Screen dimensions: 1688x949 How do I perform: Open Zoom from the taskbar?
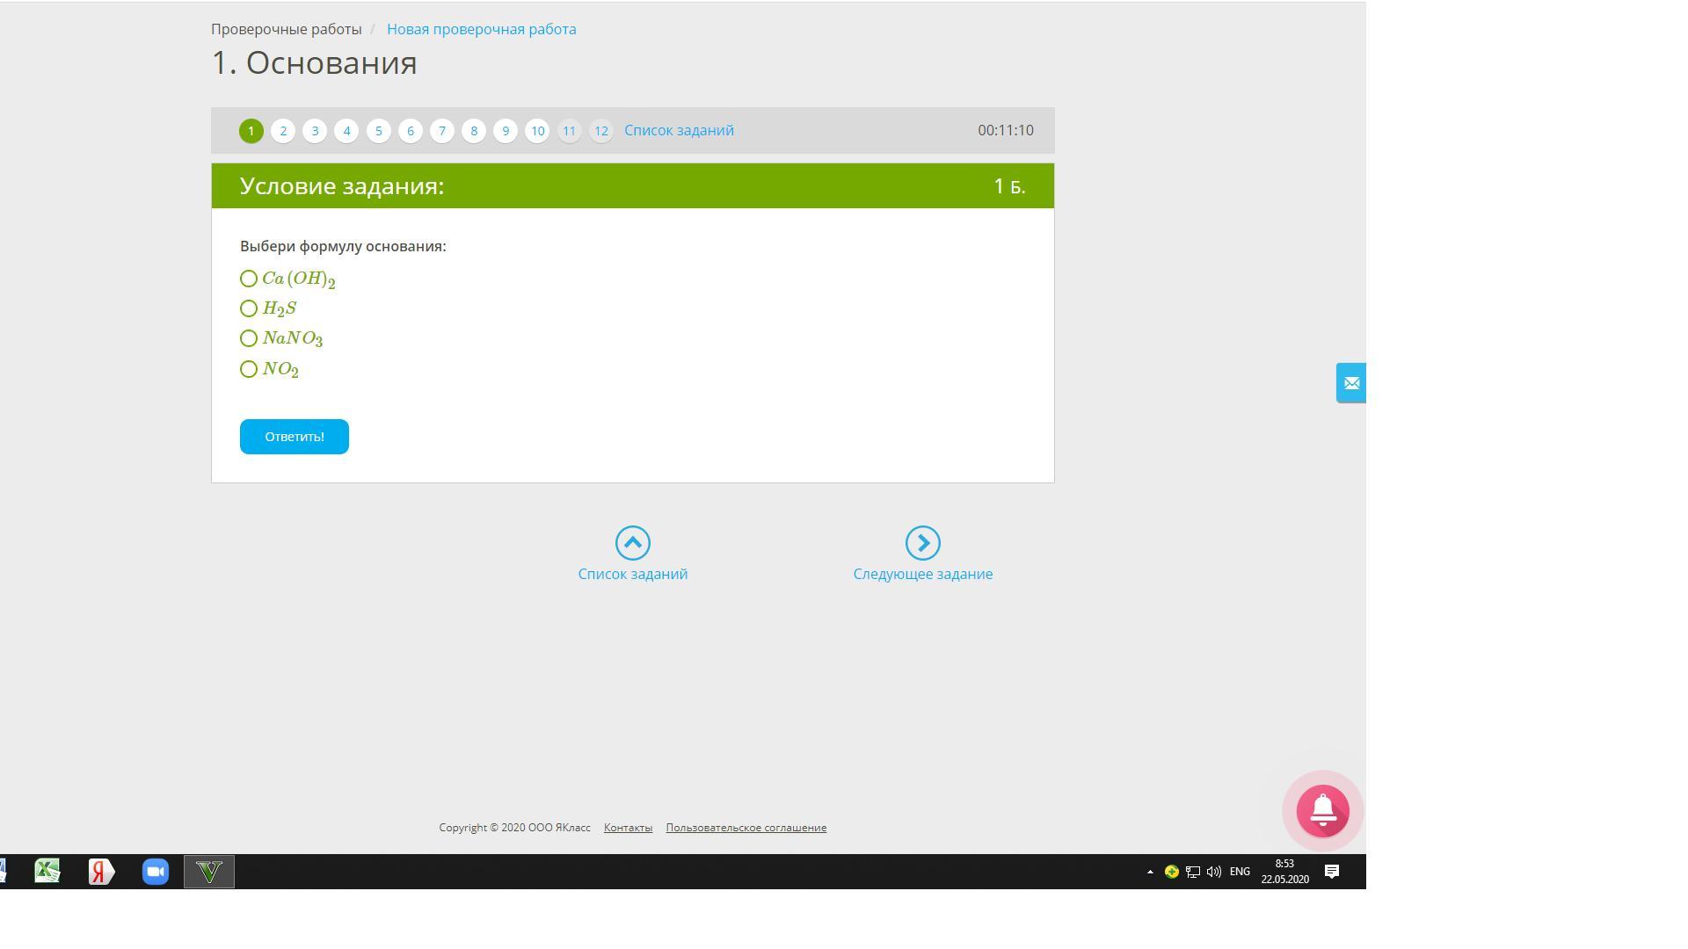(156, 872)
